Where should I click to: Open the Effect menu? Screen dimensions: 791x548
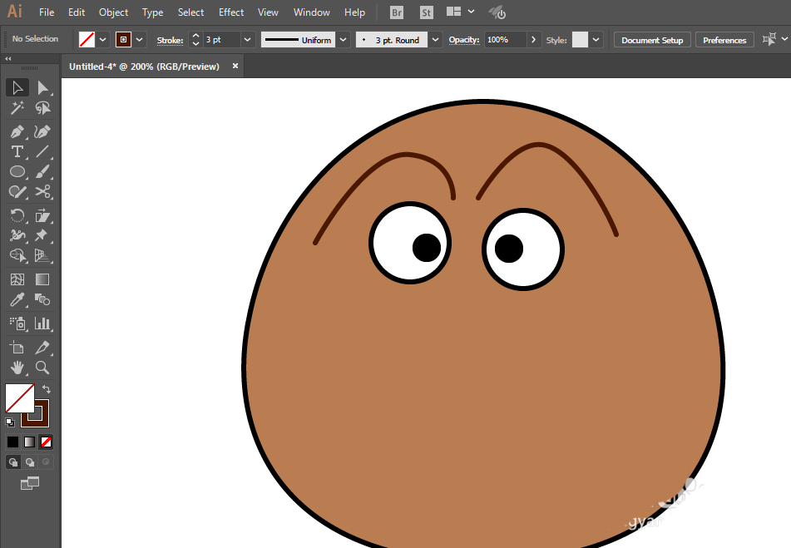(231, 12)
